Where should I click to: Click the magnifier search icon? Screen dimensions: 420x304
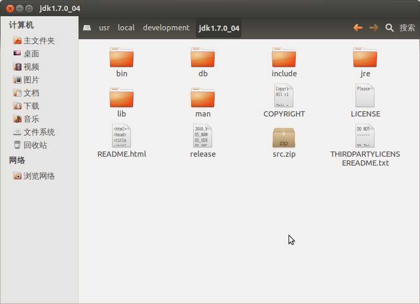pyautogui.click(x=389, y=28)
